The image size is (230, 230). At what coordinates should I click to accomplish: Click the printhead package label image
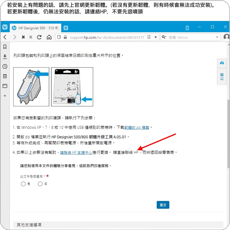[x=72, y=87]
